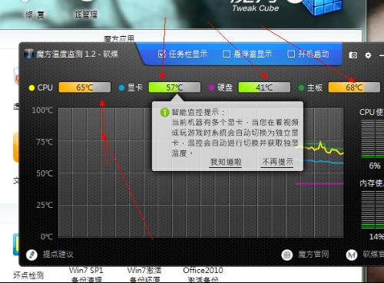Click the memory usage bar meter

[372, 209]
